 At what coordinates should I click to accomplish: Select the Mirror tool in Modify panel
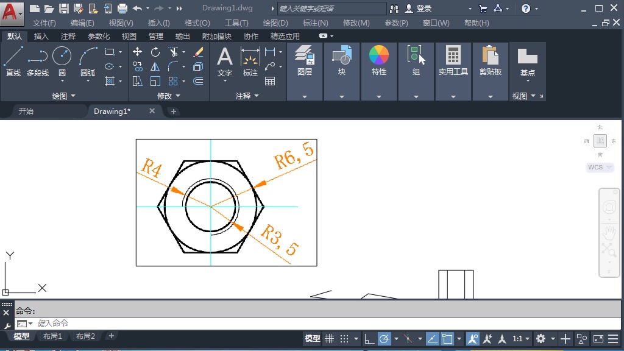[x=155, y=66]
